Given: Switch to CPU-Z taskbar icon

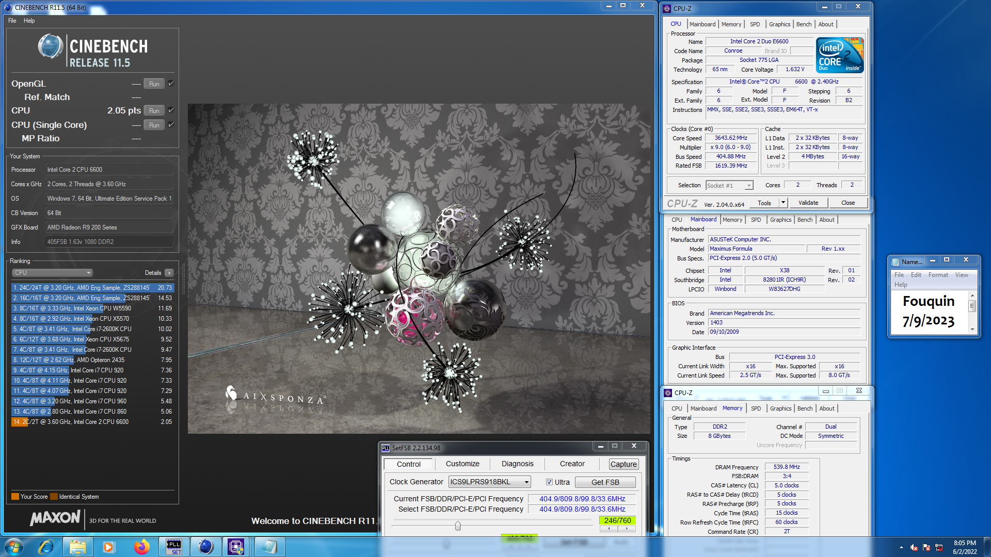Looking at the screenshot, I should pos(236,547).
